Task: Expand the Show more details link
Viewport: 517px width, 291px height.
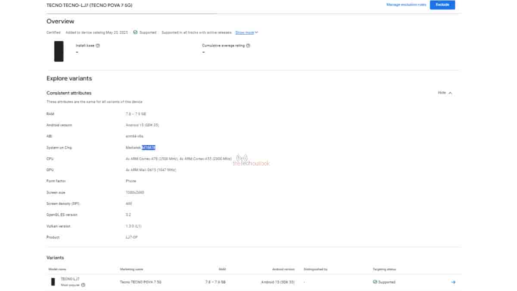Action: point(244,32)
